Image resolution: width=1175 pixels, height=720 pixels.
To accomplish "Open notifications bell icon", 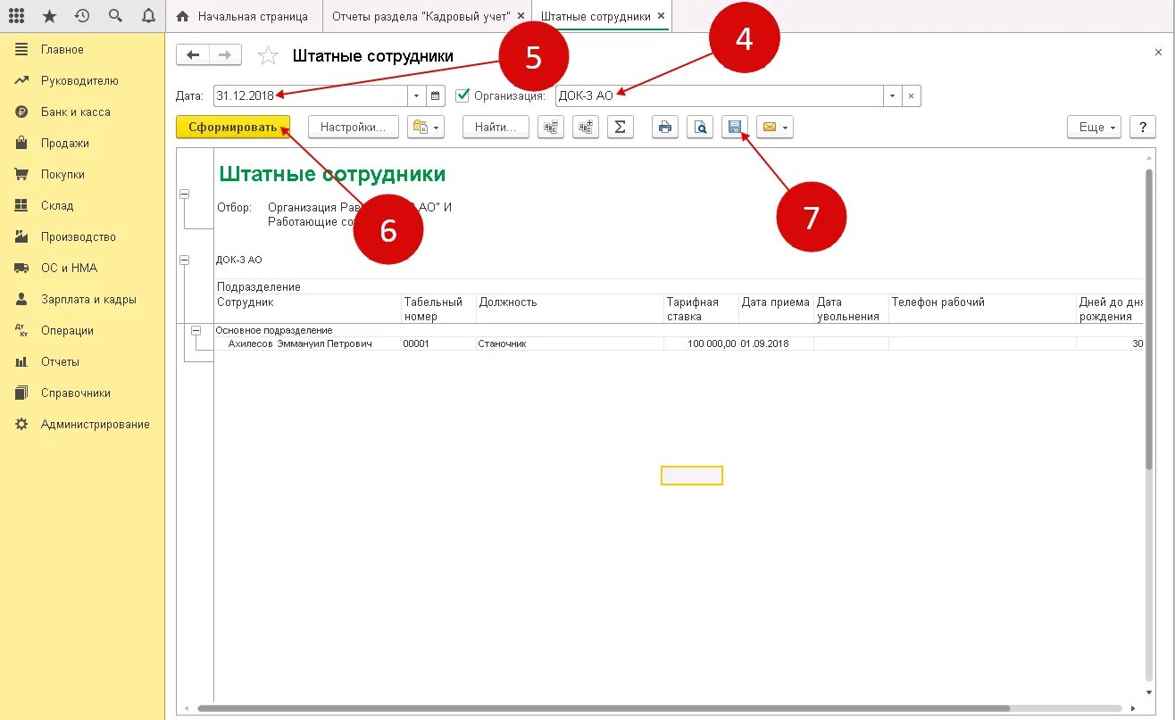I will [x=147, y=16].
